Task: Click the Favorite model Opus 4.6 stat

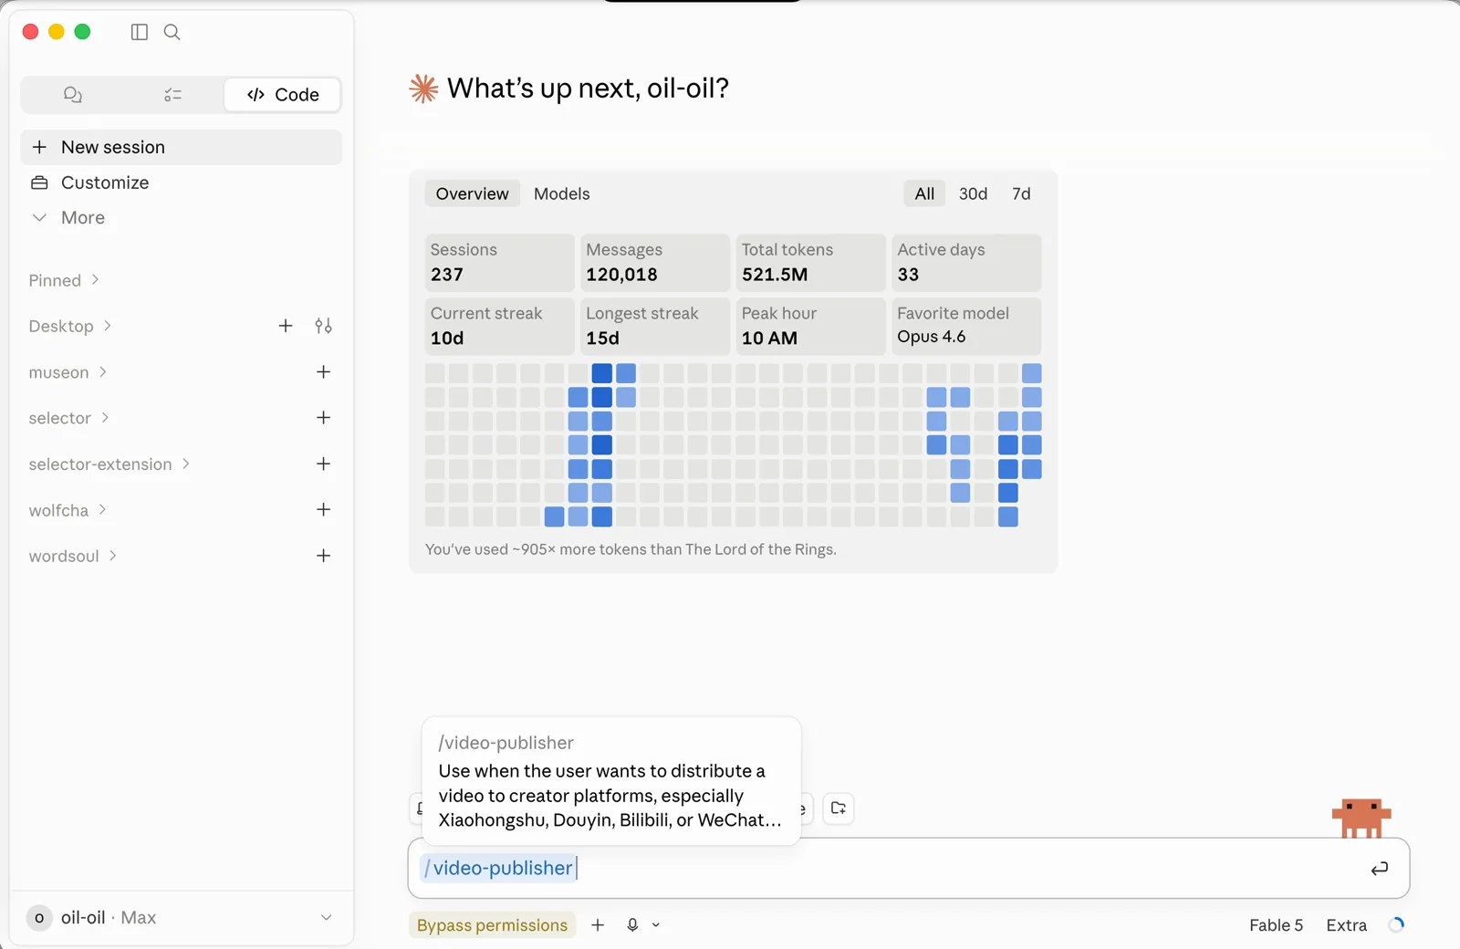Action: [x=966, y=326]
